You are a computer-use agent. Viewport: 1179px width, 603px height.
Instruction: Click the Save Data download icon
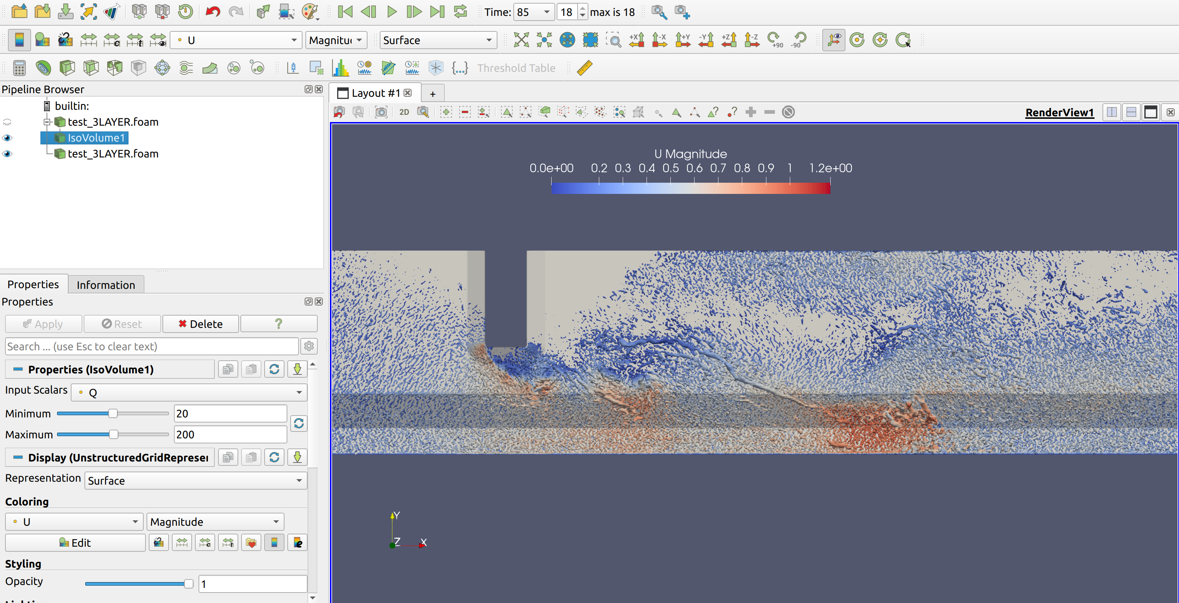(x=65, y=12)
